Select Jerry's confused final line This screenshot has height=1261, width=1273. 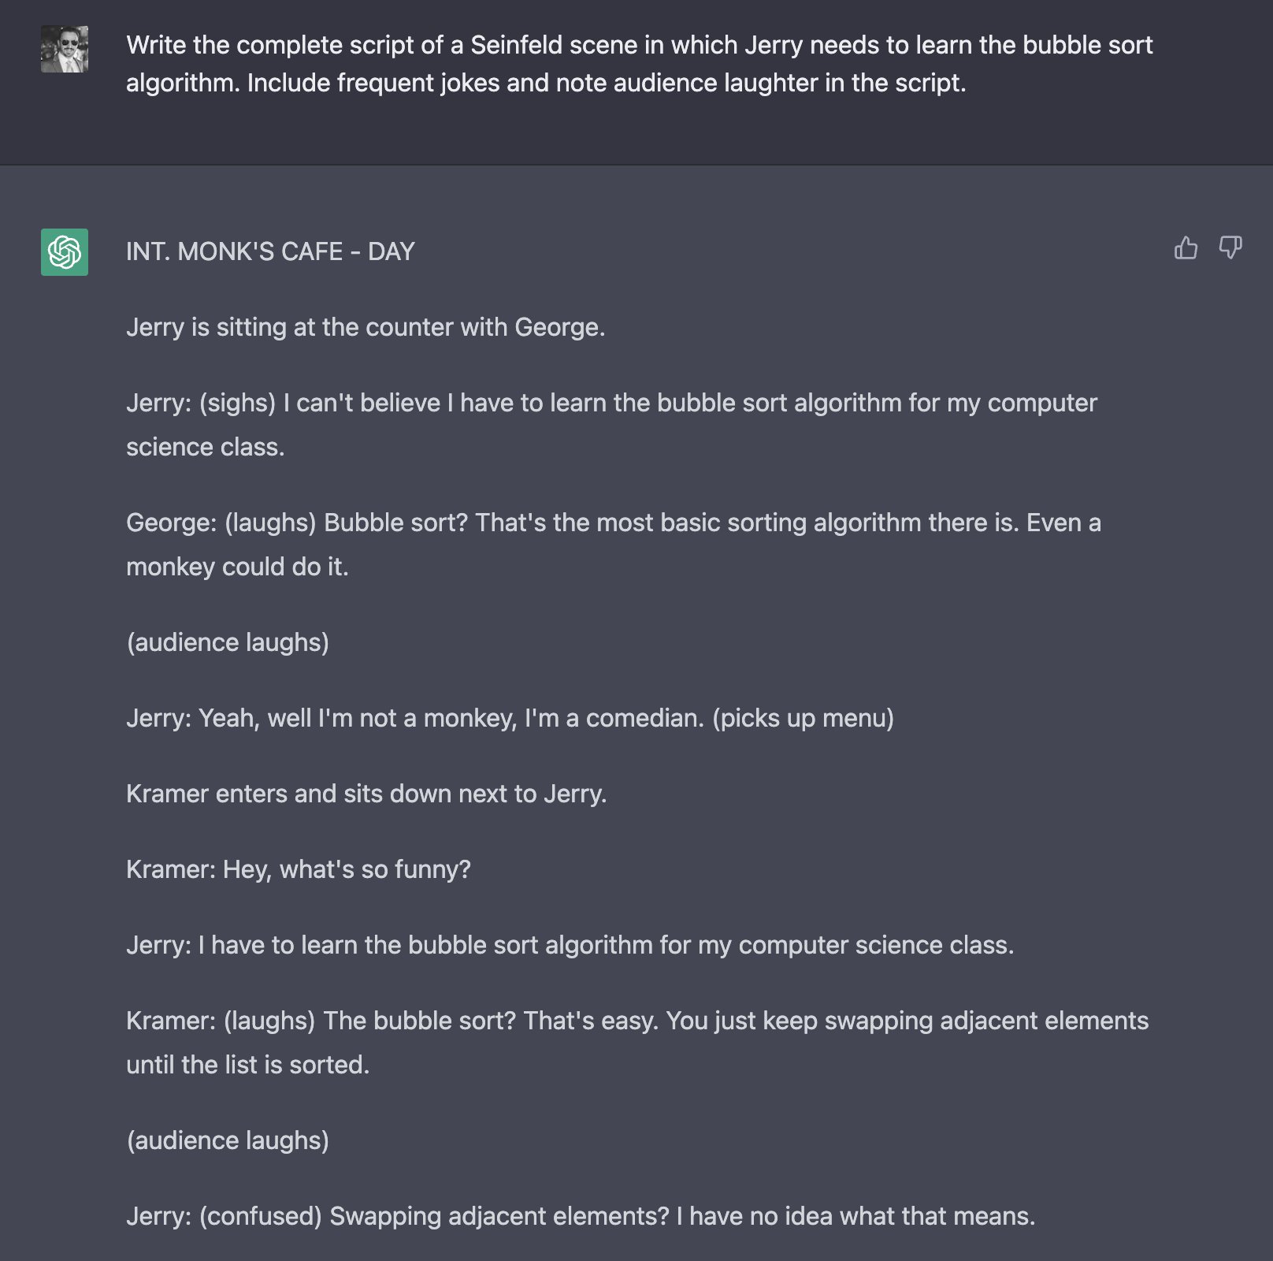click(581, 1216)
